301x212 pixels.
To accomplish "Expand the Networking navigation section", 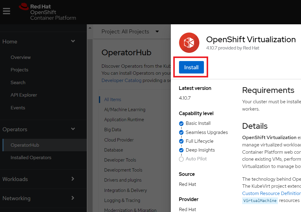I will click(x=73, y=198).
